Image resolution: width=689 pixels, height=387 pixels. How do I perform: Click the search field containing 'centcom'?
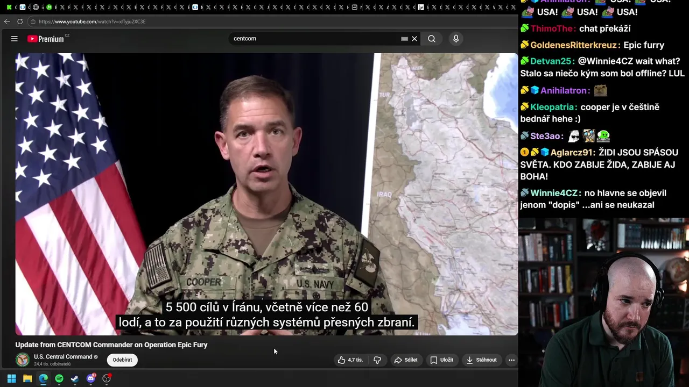315,39
